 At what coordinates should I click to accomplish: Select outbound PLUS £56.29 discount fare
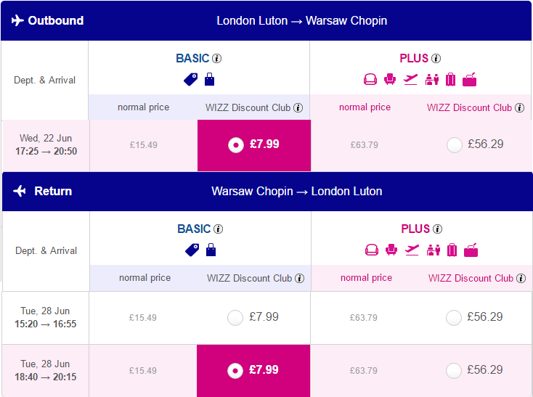point(455,145)
